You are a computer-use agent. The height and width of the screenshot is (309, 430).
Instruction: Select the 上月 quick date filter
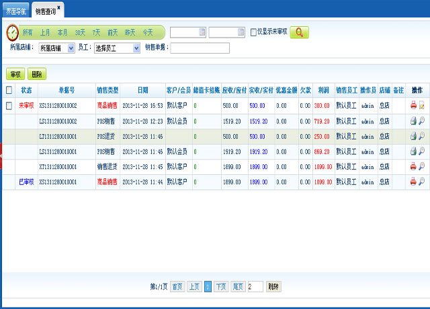click(45, 32)
